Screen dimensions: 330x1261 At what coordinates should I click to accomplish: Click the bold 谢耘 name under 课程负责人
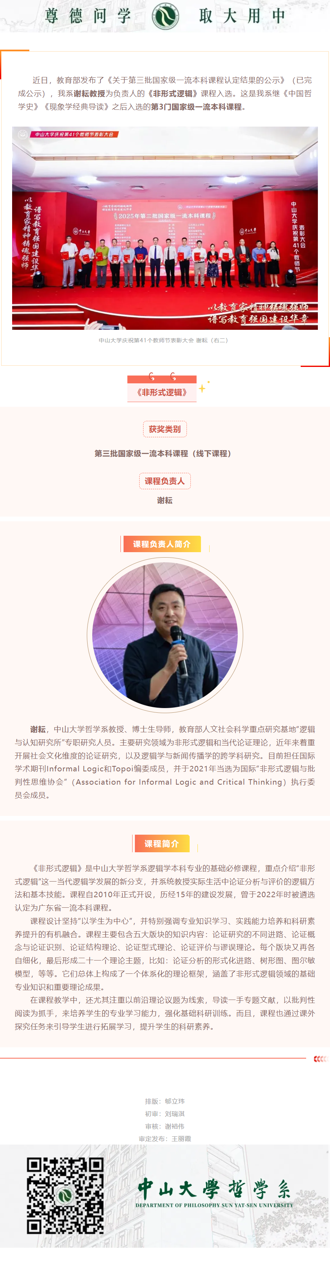(165, 500)
